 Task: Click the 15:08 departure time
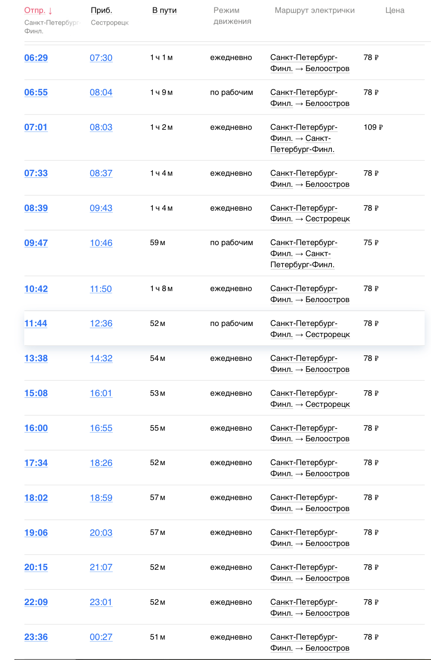[36, 394]
